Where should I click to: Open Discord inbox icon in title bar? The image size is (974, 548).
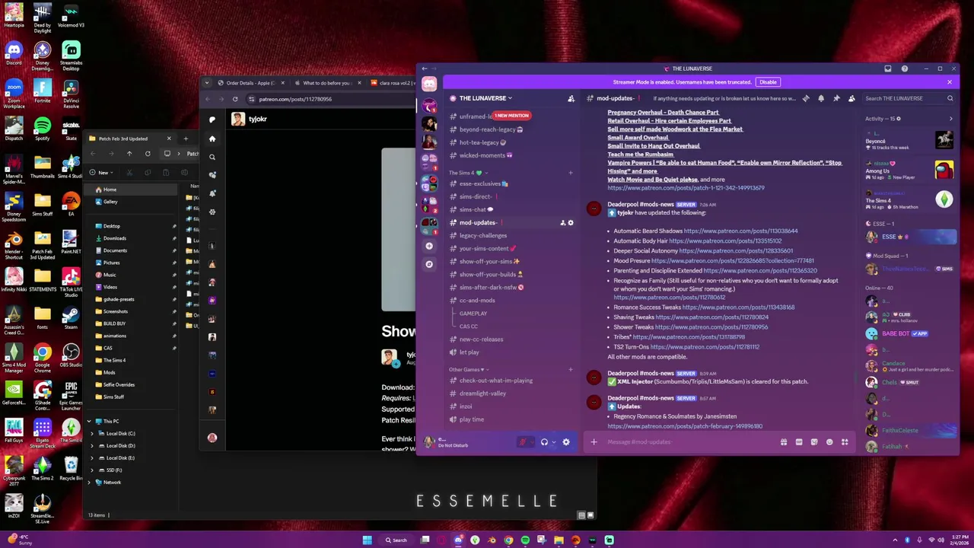pos(887,68)
